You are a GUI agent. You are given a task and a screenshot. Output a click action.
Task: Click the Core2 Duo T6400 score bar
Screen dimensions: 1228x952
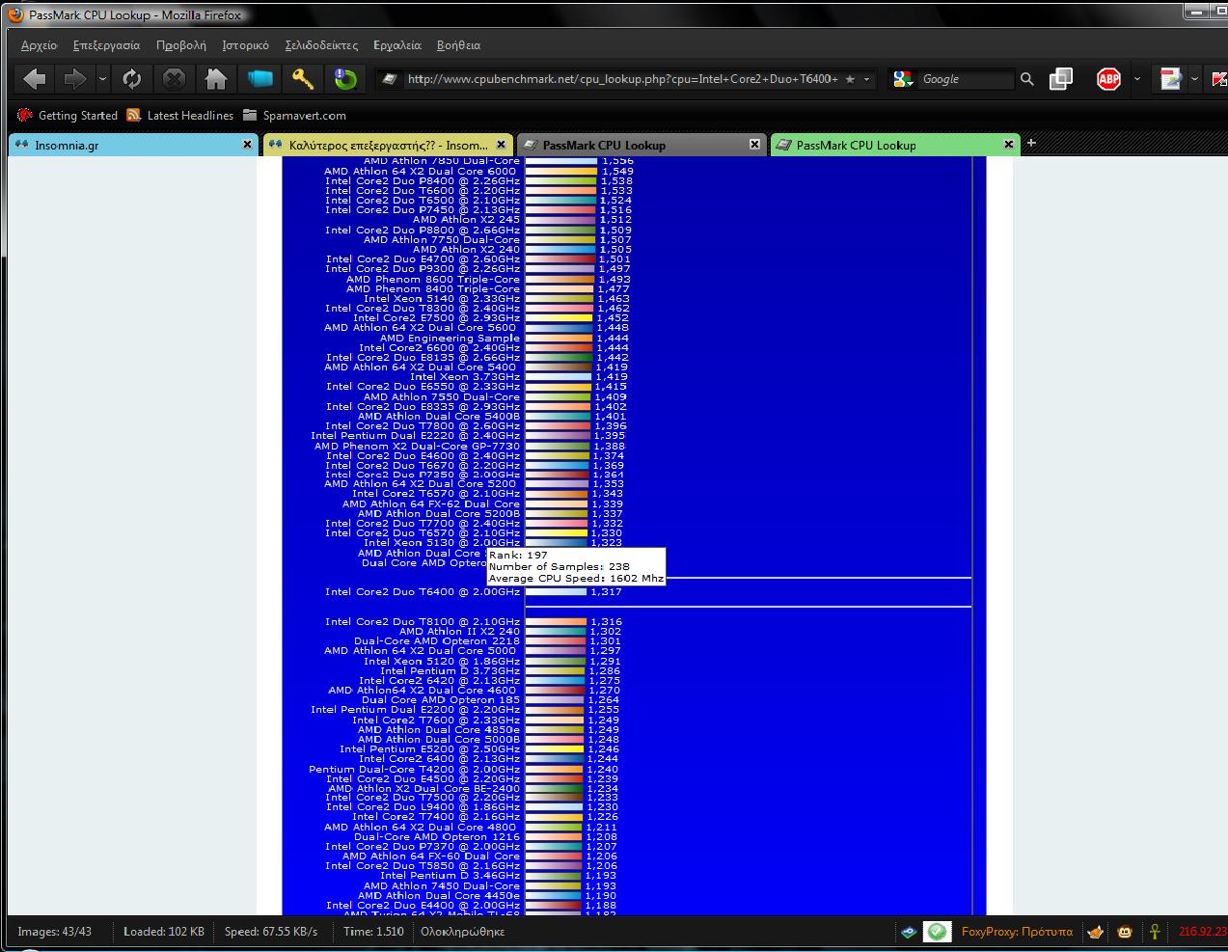click(556, 592)
